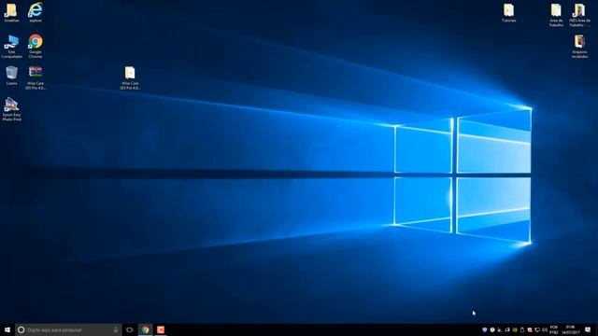Select the Lixeira recycle bin icon

tap(11, 75)
